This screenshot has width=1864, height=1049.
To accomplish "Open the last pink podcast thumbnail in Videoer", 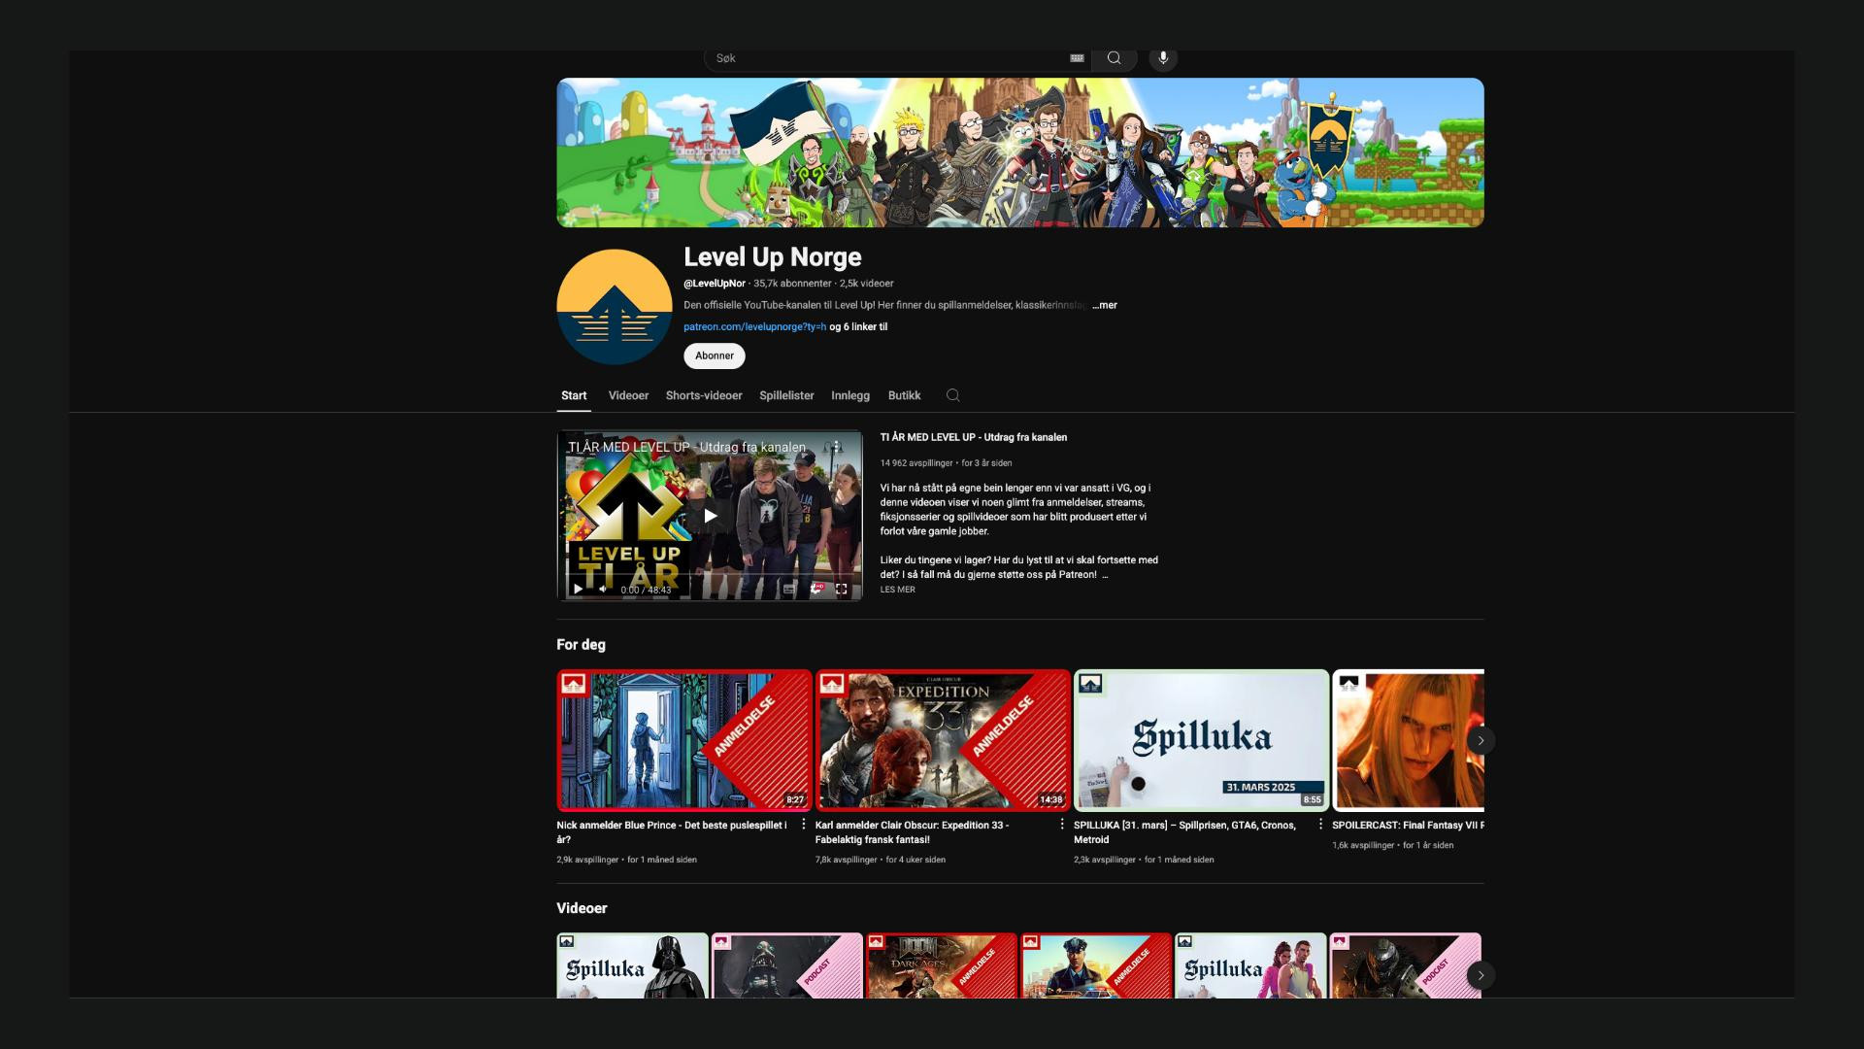I will click(1405, 965).
